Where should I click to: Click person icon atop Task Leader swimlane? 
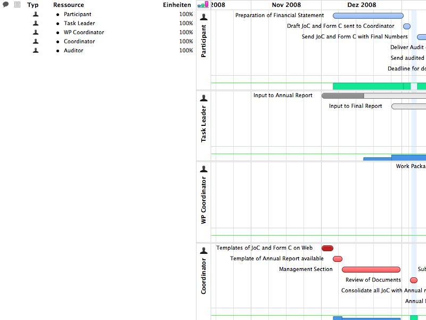click(x=203, y=98)
